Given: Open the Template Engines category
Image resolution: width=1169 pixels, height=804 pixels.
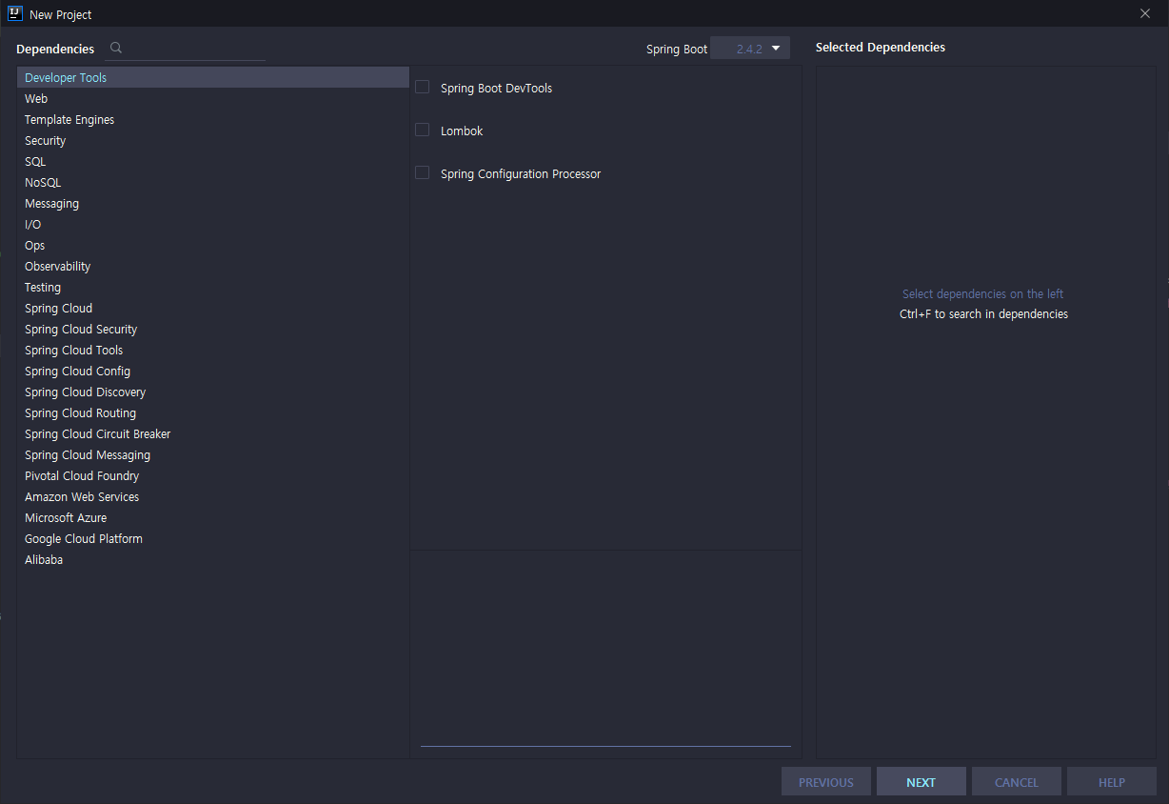Looking at the screenshot, I should (213, 120).
